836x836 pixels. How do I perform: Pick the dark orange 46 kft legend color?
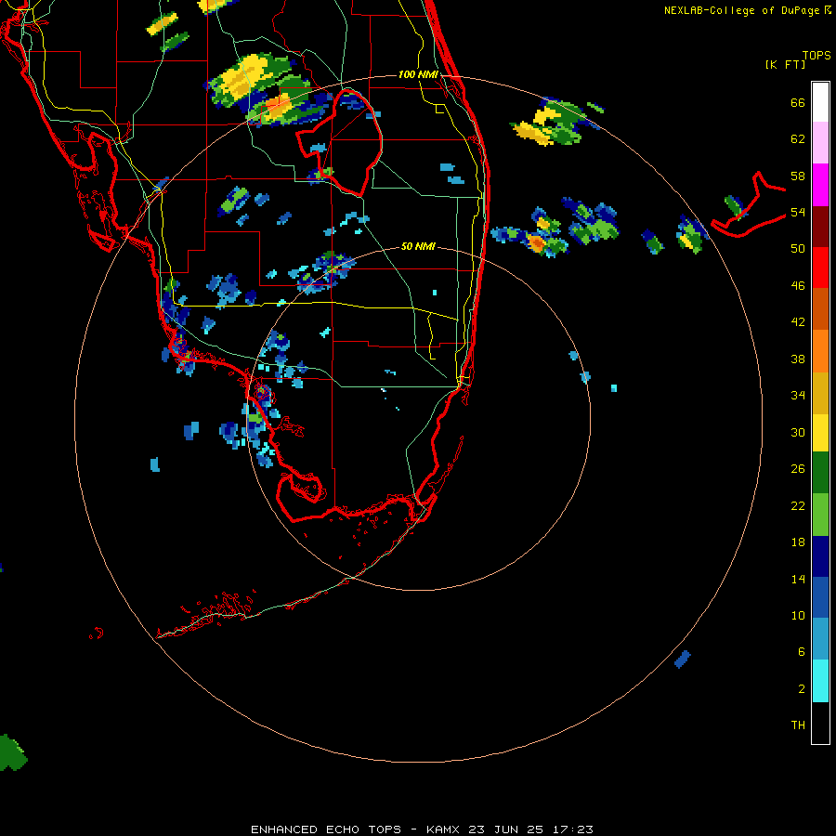[820, 308]
